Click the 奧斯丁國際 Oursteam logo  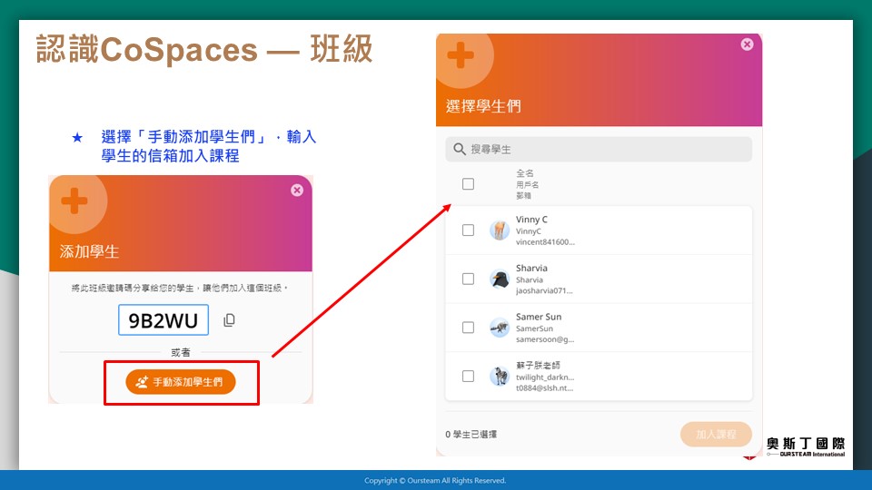click(806, 446)
